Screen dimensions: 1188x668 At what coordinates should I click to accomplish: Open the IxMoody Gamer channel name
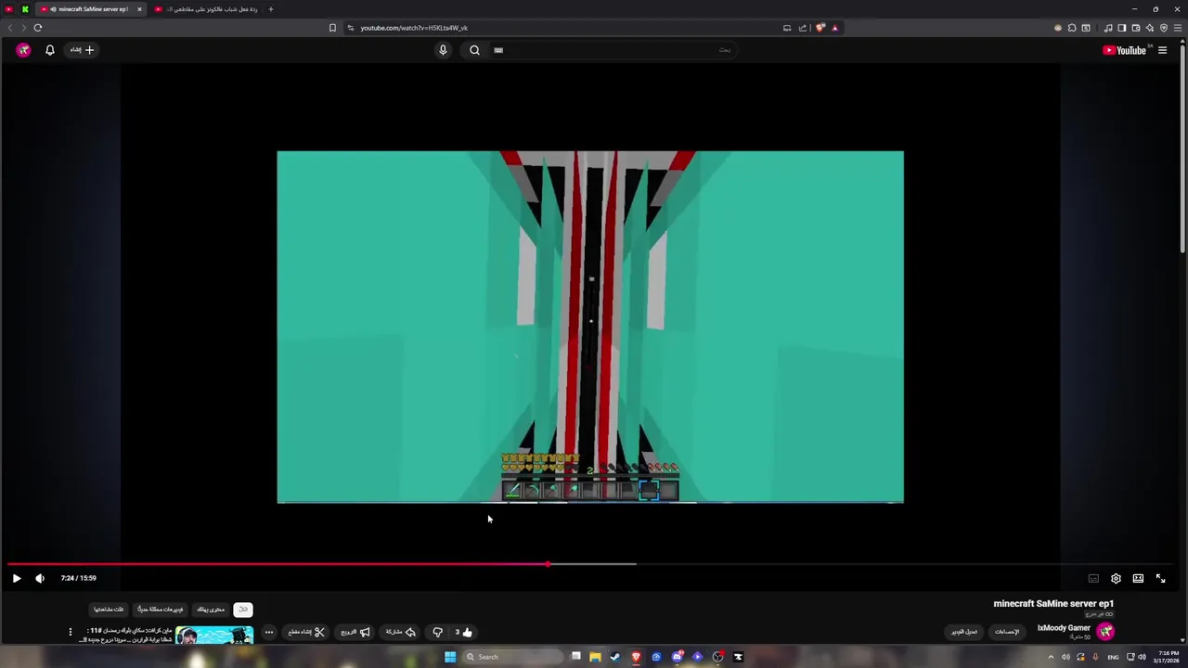(1064, 628)
